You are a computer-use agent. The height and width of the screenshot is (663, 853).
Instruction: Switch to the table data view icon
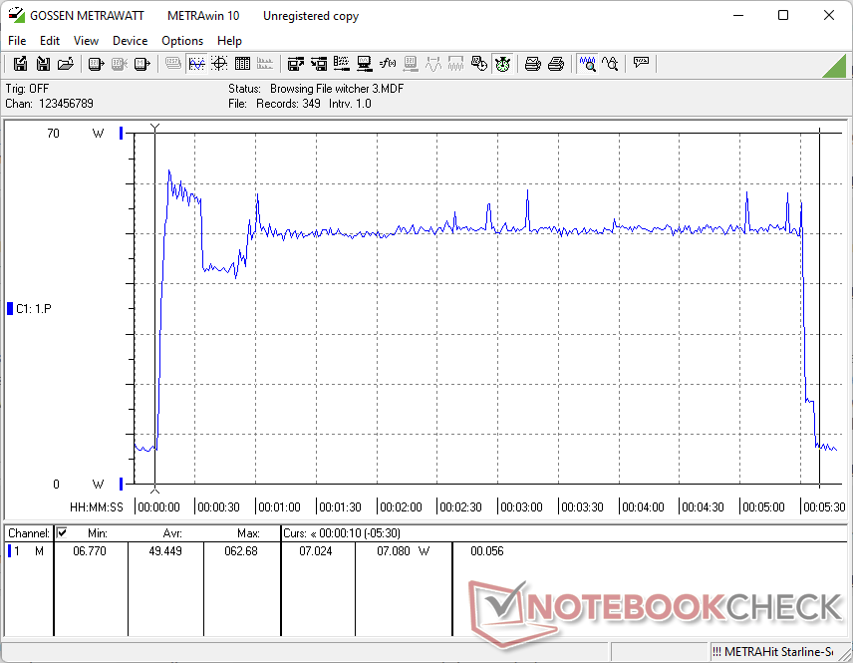(x=241, y=64)
